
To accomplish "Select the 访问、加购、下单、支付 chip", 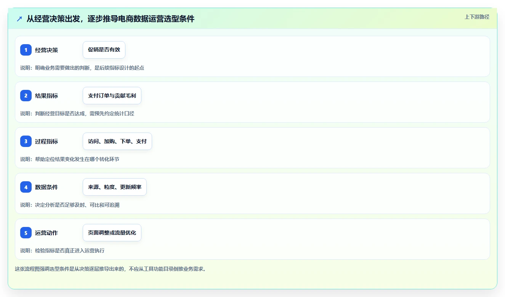I will [x=117, y=141].
